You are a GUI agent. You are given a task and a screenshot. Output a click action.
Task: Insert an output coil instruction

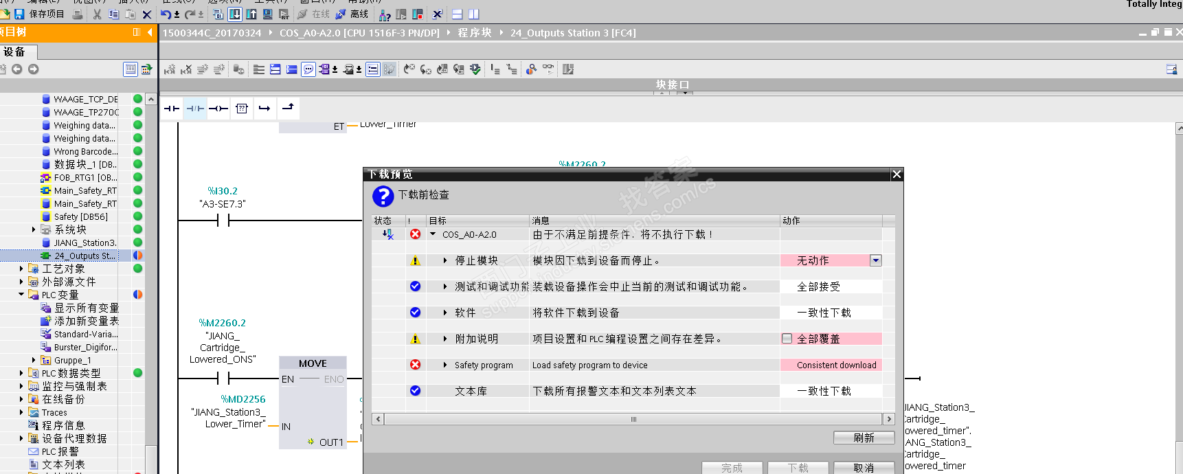218,109
